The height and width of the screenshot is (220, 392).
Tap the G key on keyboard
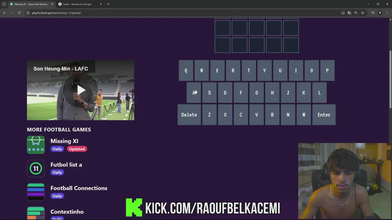[x=257, y=93]
